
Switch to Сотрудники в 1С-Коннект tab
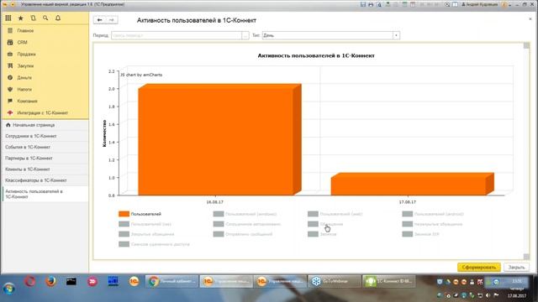[45, 136]
